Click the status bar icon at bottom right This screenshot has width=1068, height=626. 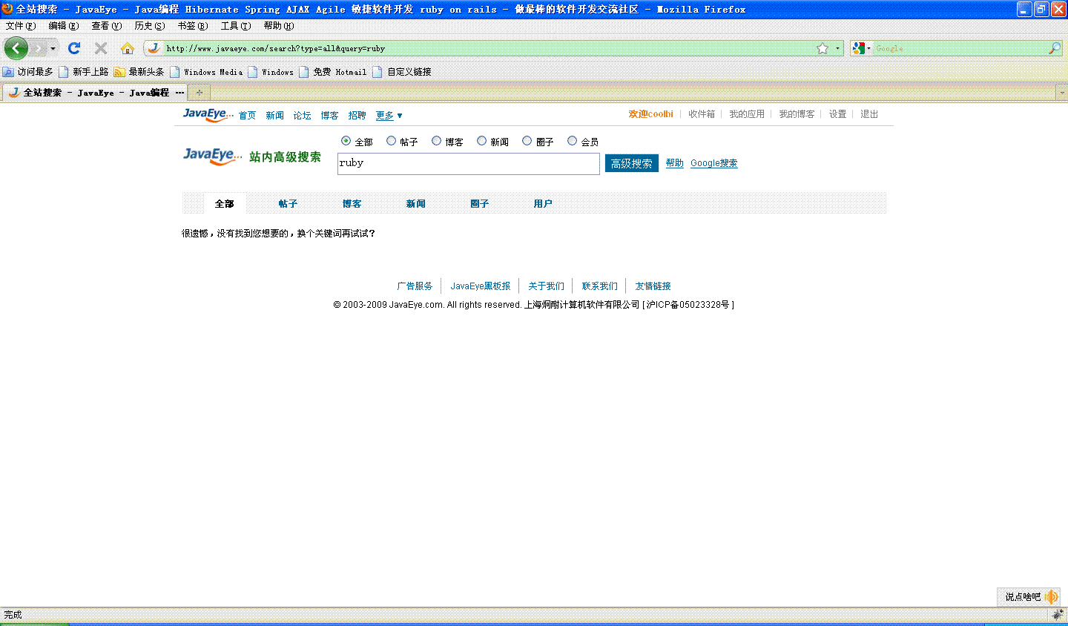pos(1058,615)
